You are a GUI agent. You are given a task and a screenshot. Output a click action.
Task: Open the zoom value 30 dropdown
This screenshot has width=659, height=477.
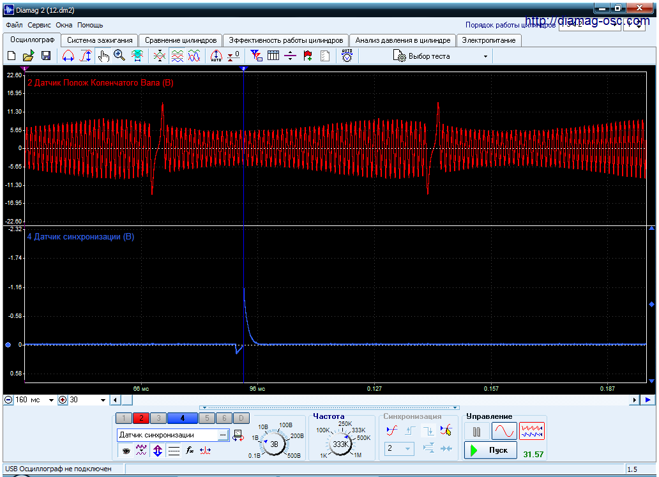103,400
